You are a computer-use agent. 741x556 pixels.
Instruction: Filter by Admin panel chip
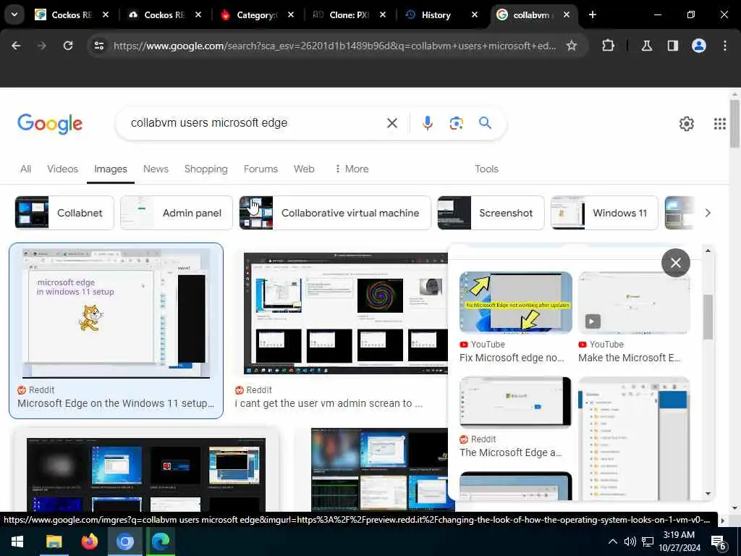[177, 213]
